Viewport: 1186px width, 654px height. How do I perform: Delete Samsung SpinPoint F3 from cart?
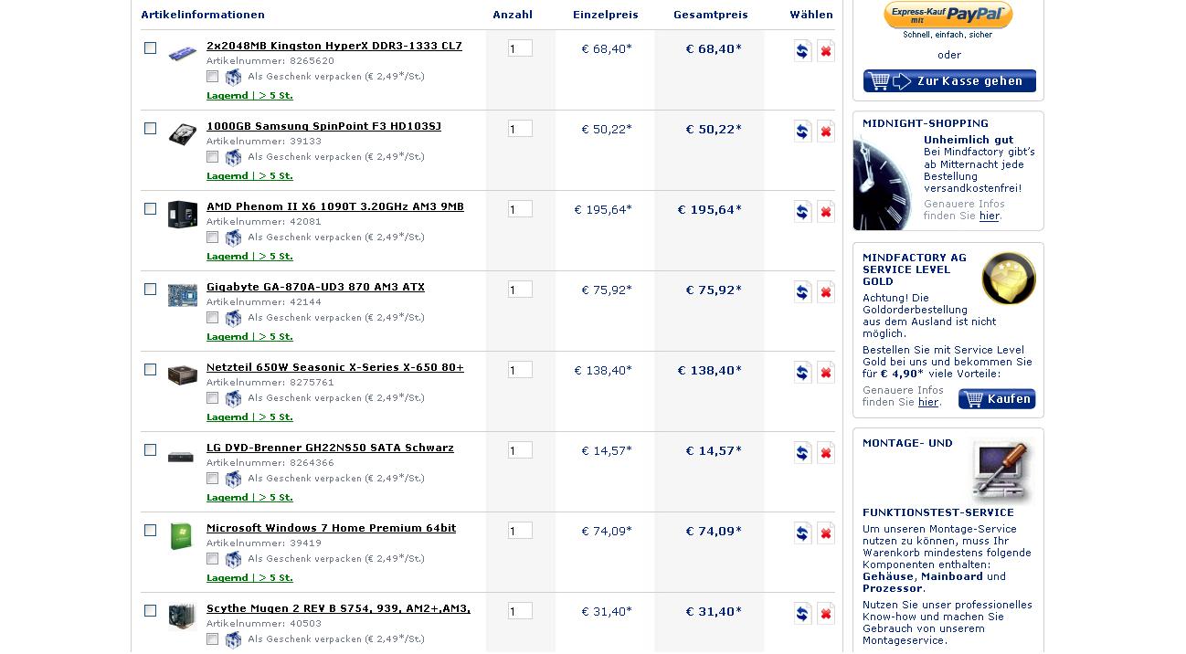[x=825, y=132]
